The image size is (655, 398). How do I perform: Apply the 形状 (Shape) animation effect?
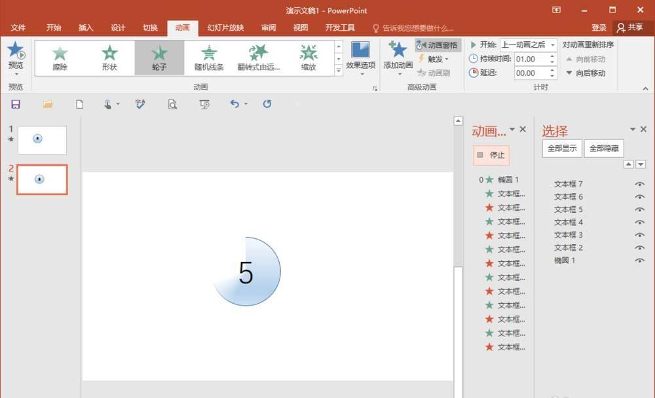[x=109, y=57]
